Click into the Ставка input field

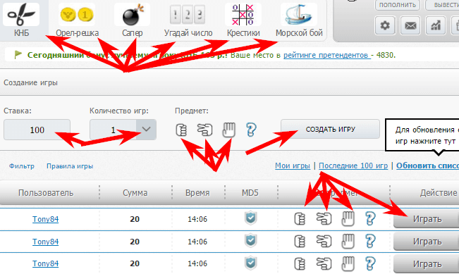point(37,130)
